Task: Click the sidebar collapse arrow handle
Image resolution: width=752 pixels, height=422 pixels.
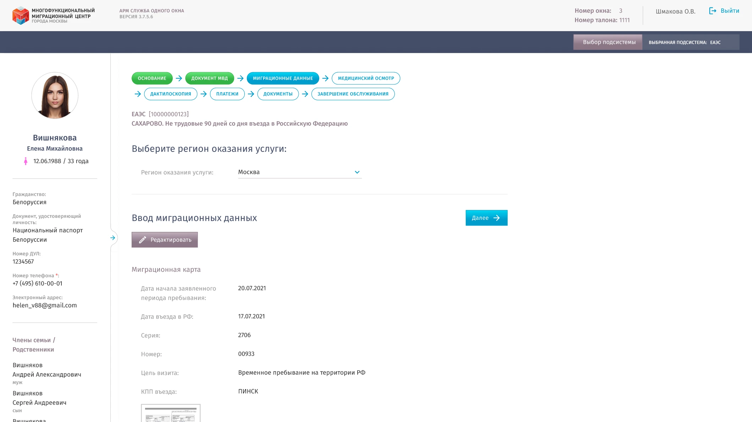Action: (113, 238)
